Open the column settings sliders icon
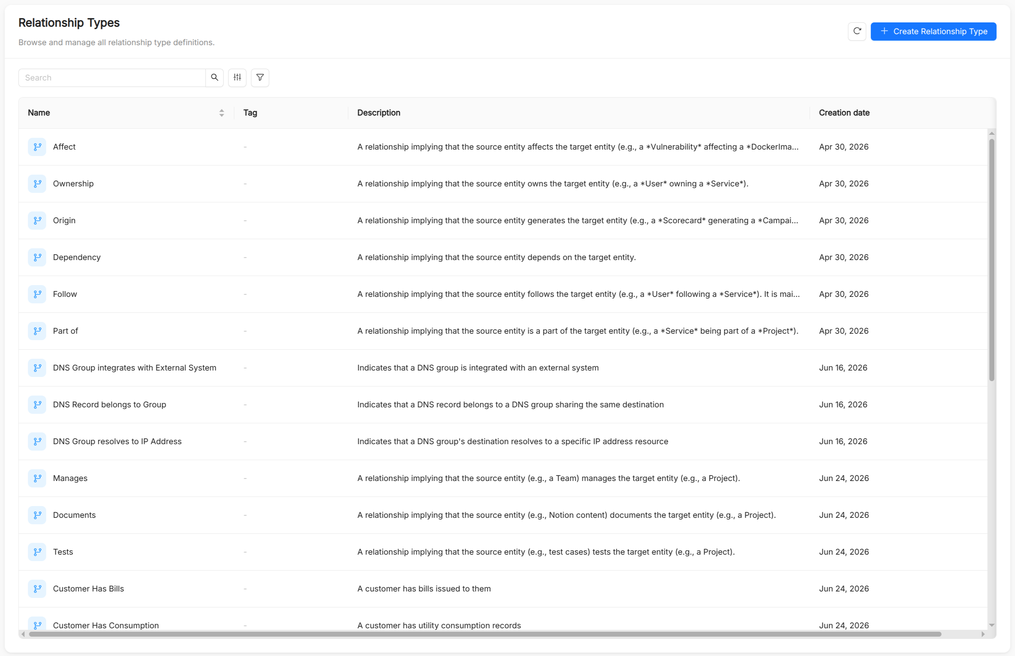Screen dimensions: 1015x656 pos(237,77)
